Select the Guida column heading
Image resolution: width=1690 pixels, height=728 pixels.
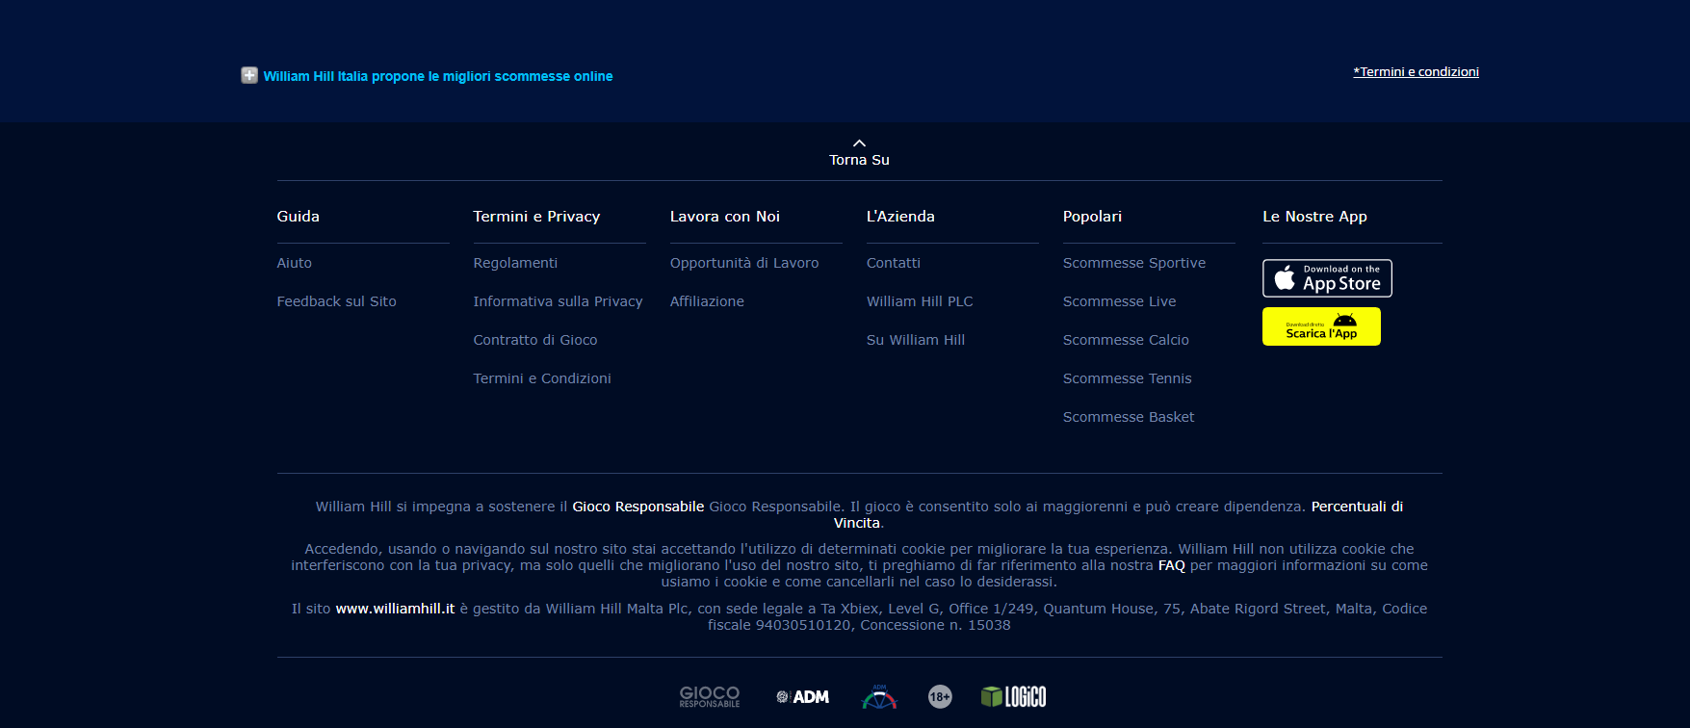(x=299, y=217)
